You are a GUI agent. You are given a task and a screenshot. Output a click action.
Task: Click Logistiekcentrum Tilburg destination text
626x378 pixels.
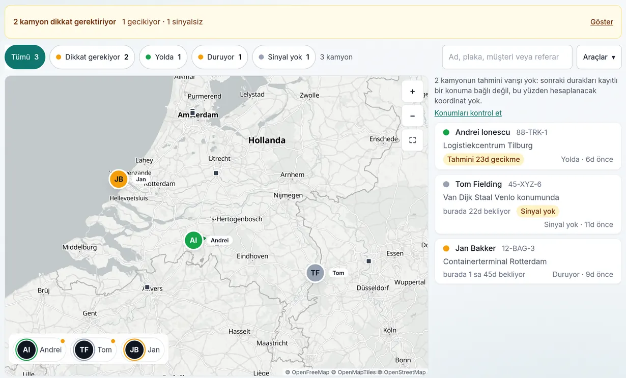(x=488, y=146)
